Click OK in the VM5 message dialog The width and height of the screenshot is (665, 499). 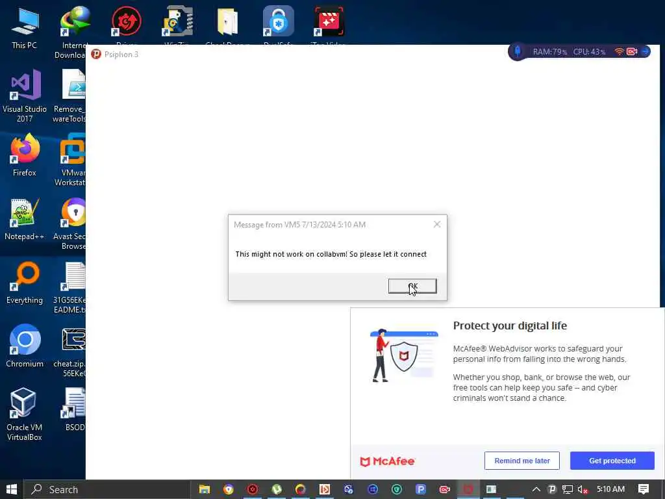412,286
